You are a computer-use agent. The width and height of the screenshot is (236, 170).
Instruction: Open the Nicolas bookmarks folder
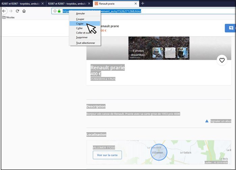click(8, 17)
